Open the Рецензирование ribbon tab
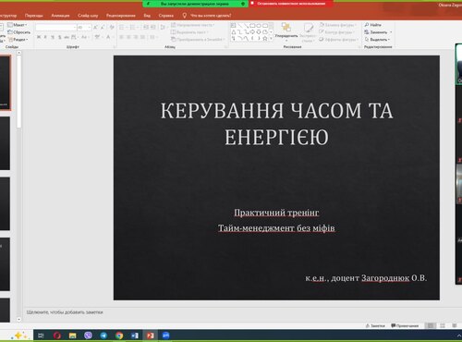 tap(121, 16)
